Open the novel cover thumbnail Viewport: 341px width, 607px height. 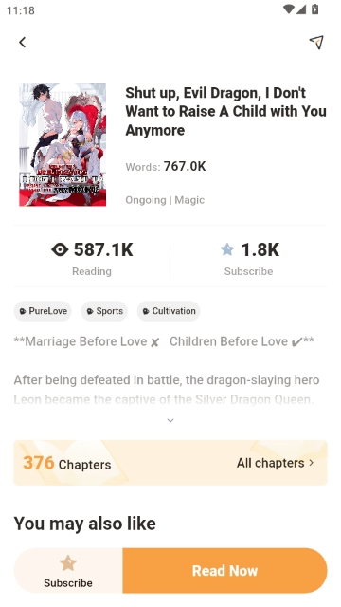click(63, 145)
